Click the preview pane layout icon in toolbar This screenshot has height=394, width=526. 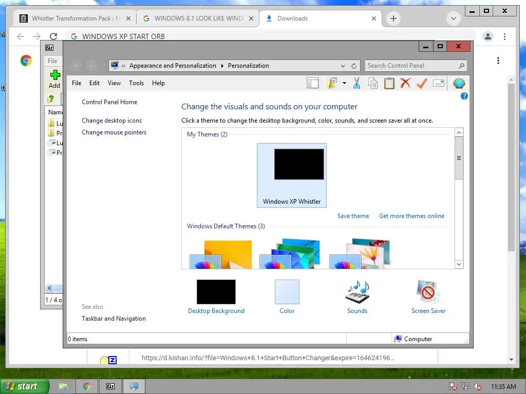pos(312,83)
